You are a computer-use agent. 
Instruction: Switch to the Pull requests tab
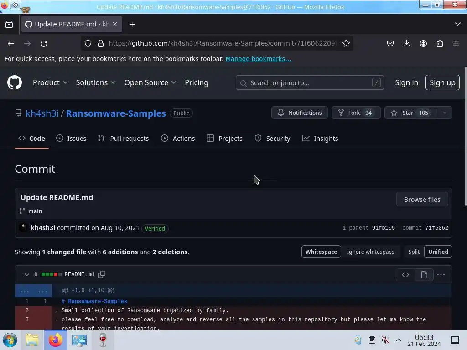point(123,139)
